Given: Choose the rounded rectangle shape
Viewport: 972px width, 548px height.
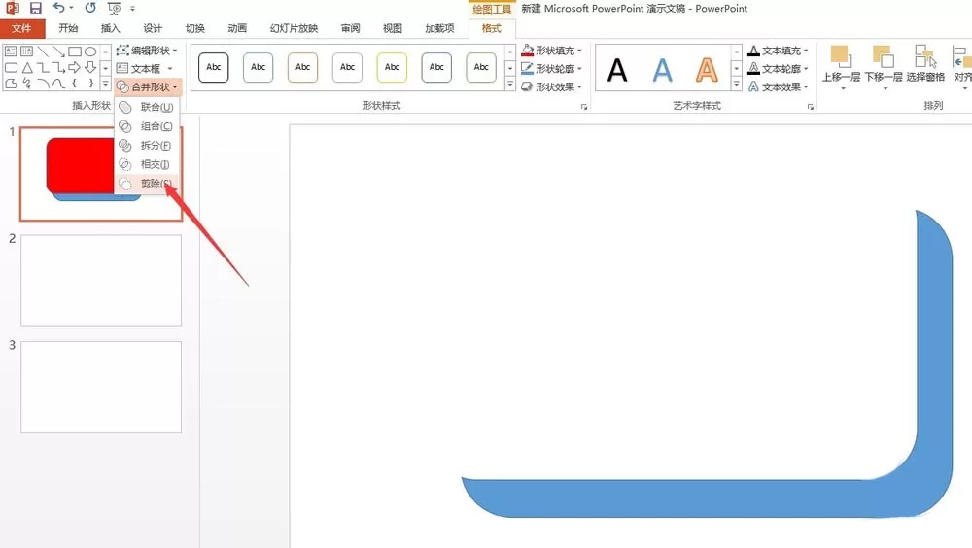Looking at the screenshot, I should [11, 68].
